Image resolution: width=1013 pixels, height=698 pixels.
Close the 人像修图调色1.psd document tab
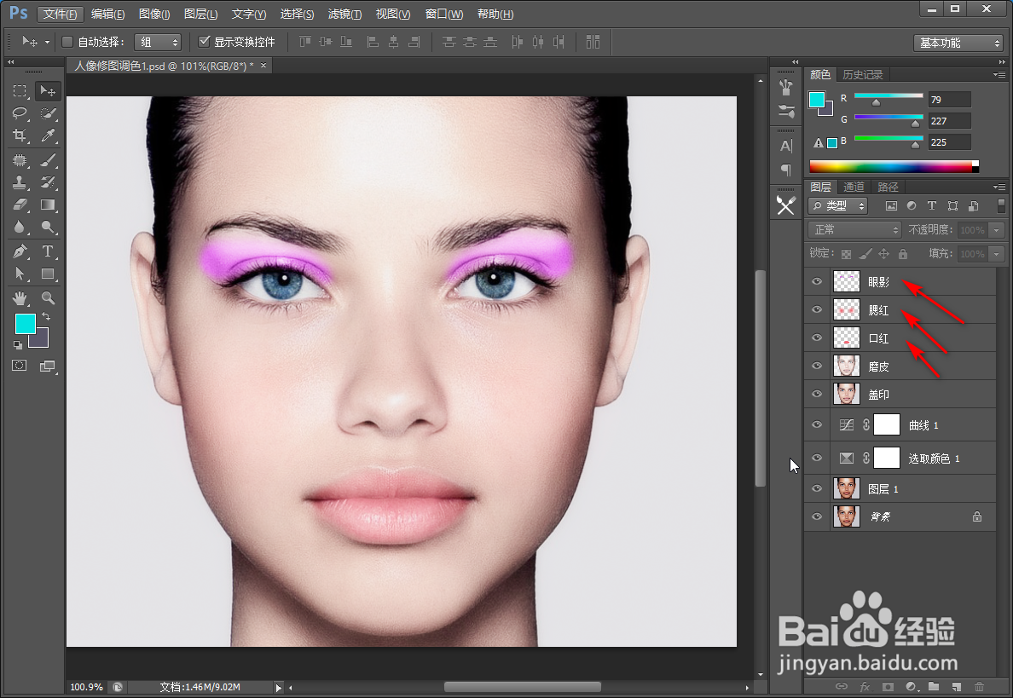tap(263, 66)
